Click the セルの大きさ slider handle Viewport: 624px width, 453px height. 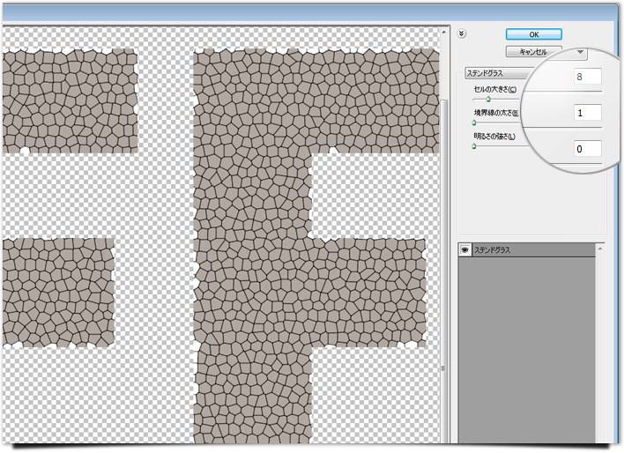(487, 99)
